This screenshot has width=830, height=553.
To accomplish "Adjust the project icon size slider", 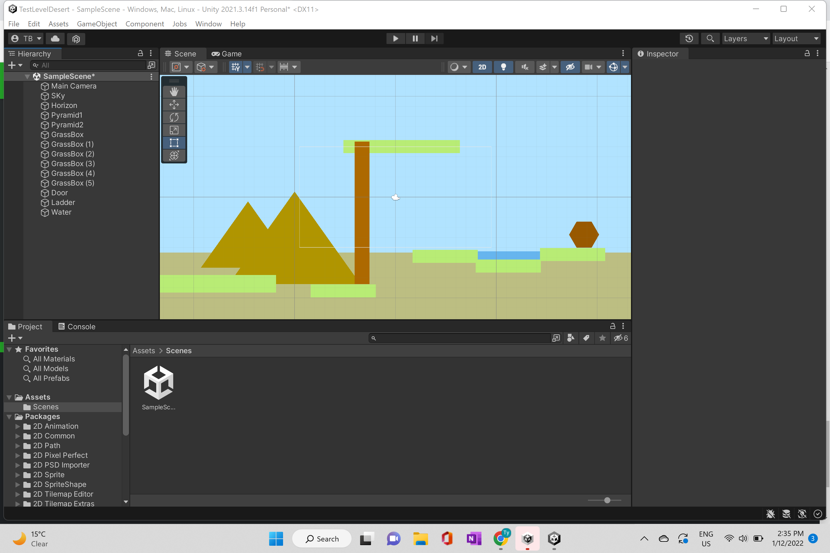I will (607, 500).
